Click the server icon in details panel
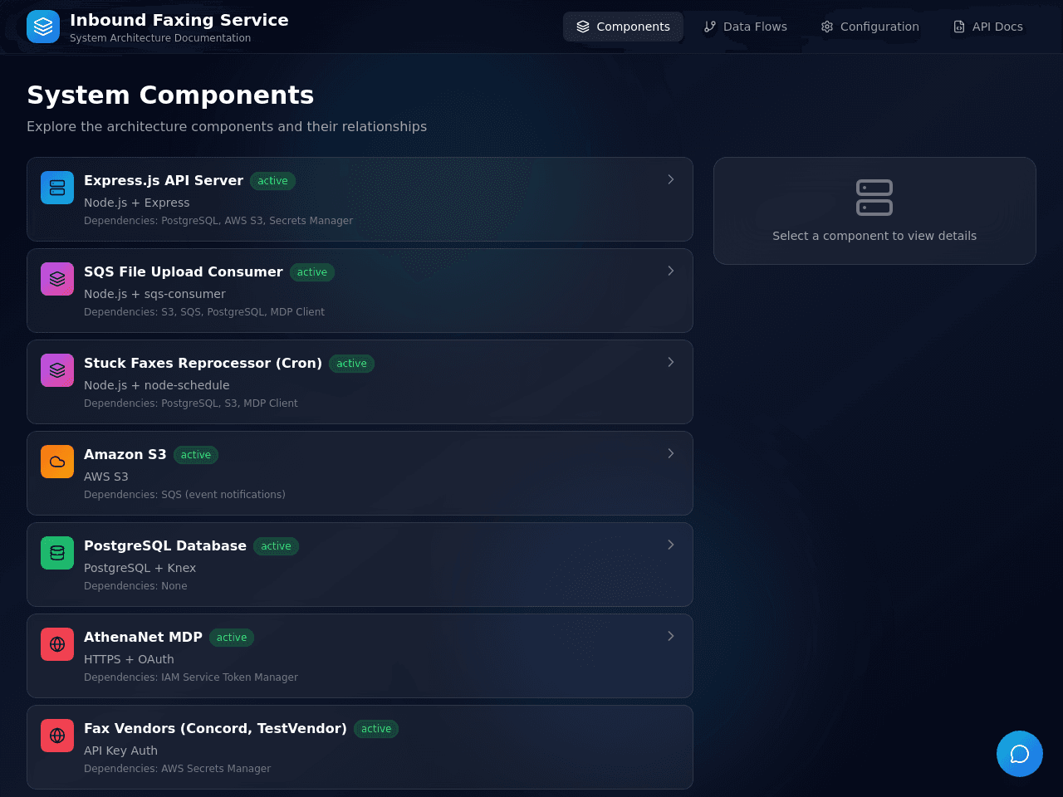Image resolution: width=1063 pixels, height=797 pixels. tap(874, 198)
